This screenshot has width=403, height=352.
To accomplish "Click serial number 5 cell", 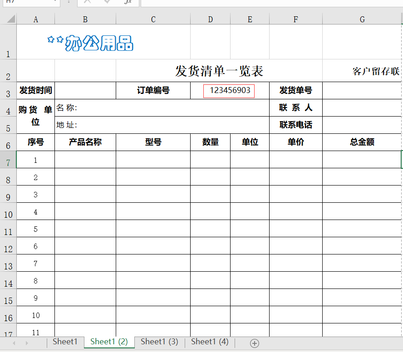I will tap(36, 229).
